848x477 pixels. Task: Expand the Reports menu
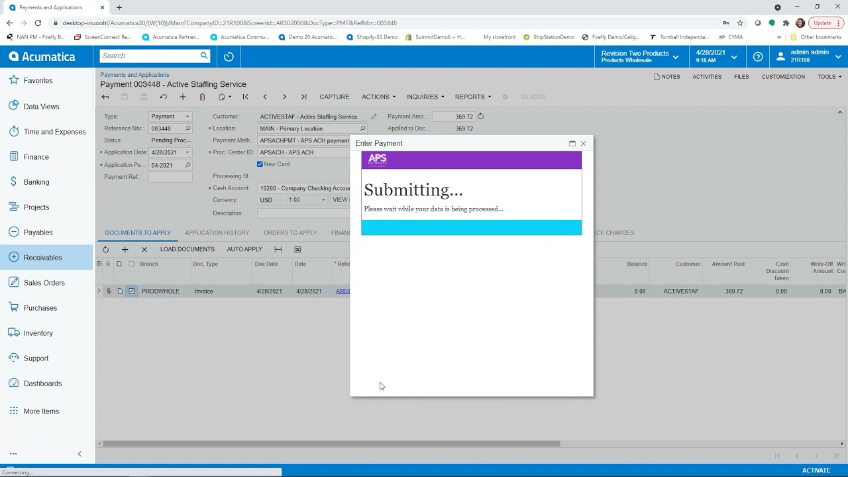click(x=473, y=97)
